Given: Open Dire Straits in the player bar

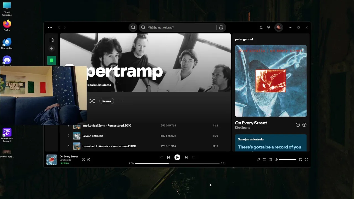Looking at the screenshot, I should (x=65, y=160).
